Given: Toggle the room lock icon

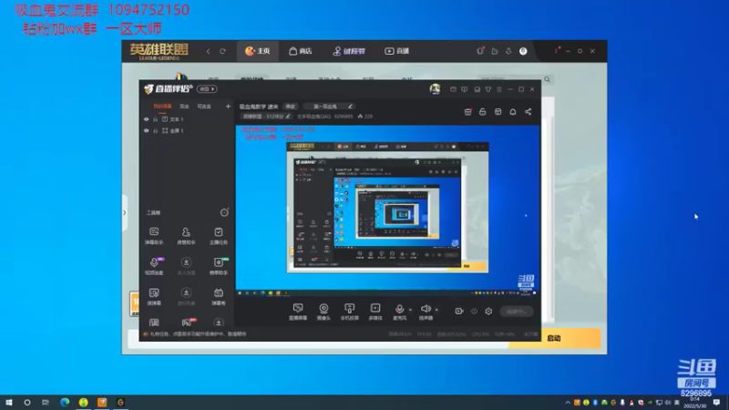Looking at the screenshot, I should [483, 111].
